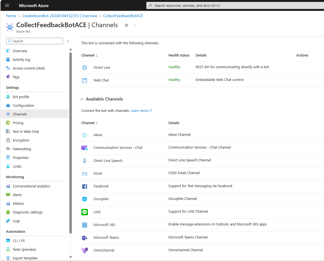Click the Communication Services Chat icon
324x261 pixels.
pos(85,148)
